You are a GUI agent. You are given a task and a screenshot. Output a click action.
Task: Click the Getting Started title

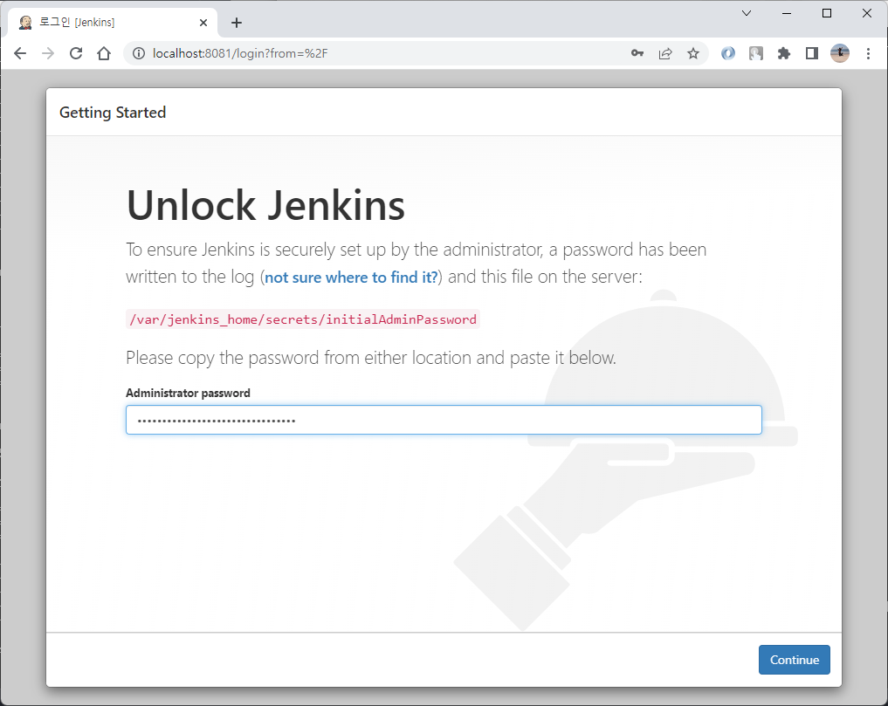tap(113, 113)
